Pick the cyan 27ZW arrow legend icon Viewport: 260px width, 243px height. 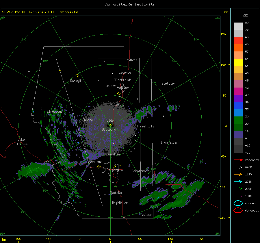click(238, 182)
